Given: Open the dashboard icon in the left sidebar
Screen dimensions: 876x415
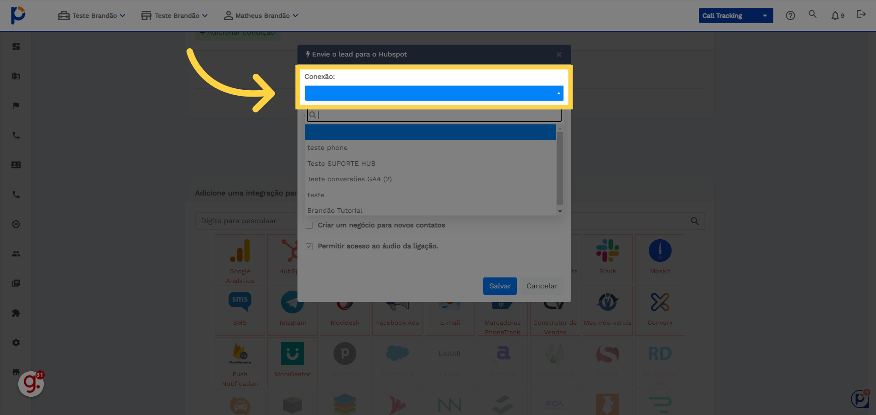Looking at the screenshot, I should point(16,46).
